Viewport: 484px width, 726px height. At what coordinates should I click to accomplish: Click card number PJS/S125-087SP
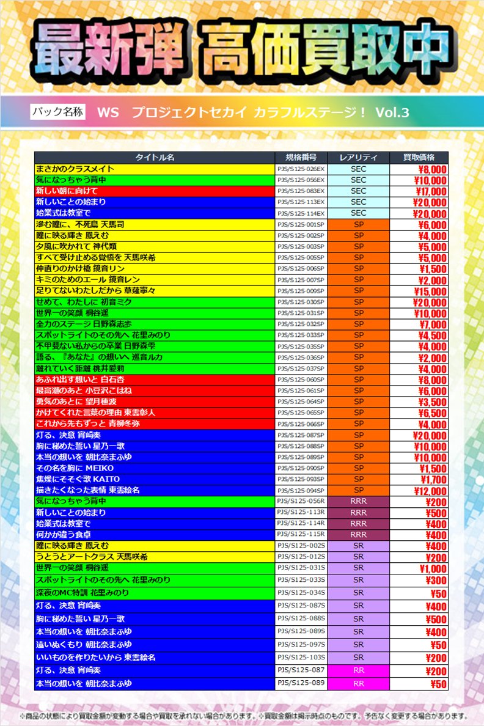point(301,435)
